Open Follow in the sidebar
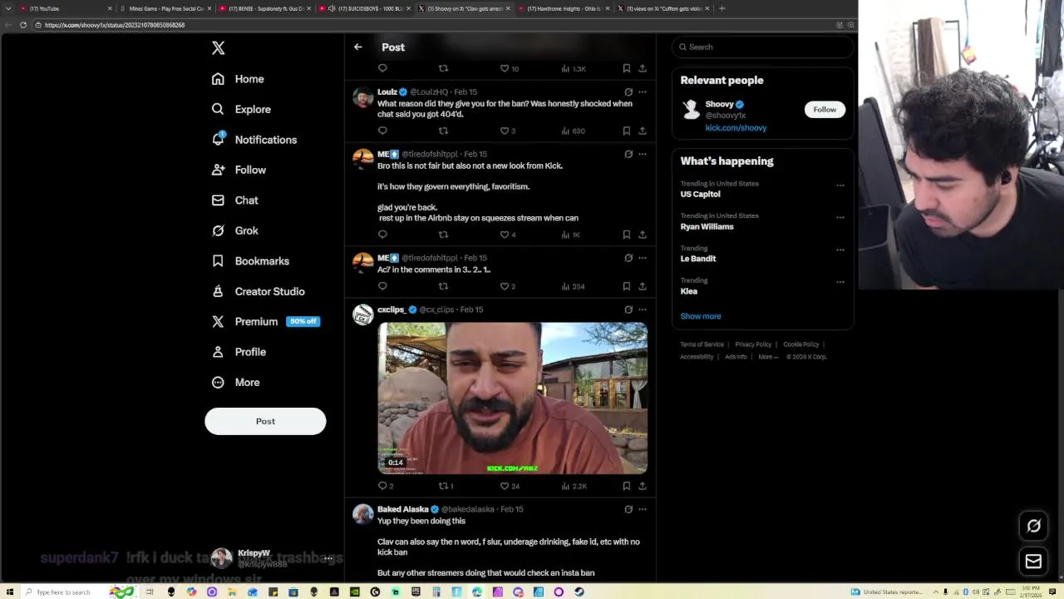This screenshot has height=599, width=1064. pyautogui.click(x=239, y=170)
